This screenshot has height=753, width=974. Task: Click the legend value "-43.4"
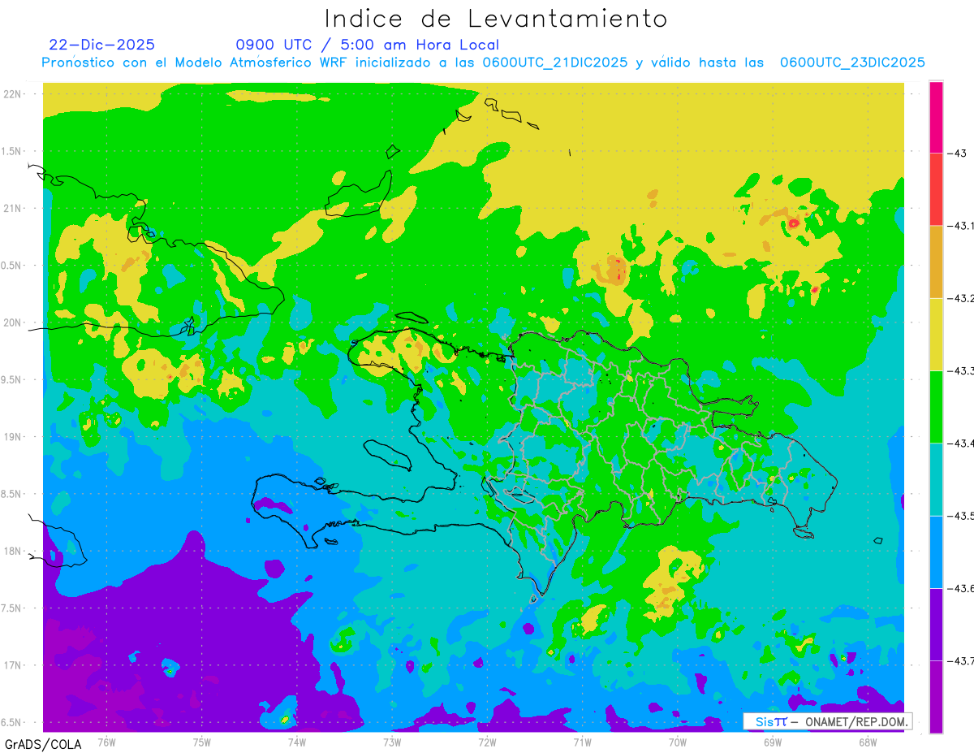point(960,444)
